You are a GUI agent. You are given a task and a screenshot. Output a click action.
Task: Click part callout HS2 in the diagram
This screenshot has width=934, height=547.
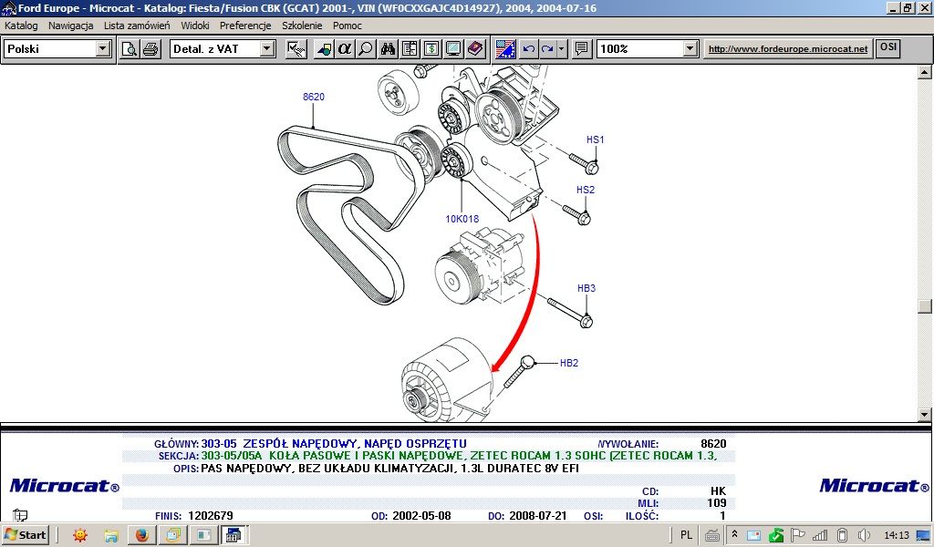click(586, 190)
